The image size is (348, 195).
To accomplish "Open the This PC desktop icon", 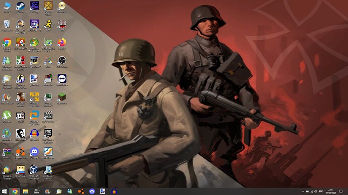I will point(7,8).
